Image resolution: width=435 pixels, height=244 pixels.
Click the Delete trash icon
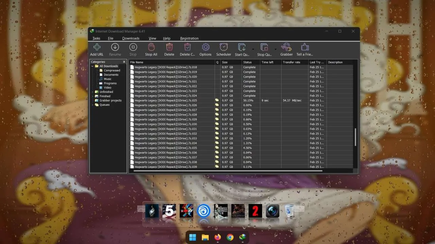[x=169, y=47]
